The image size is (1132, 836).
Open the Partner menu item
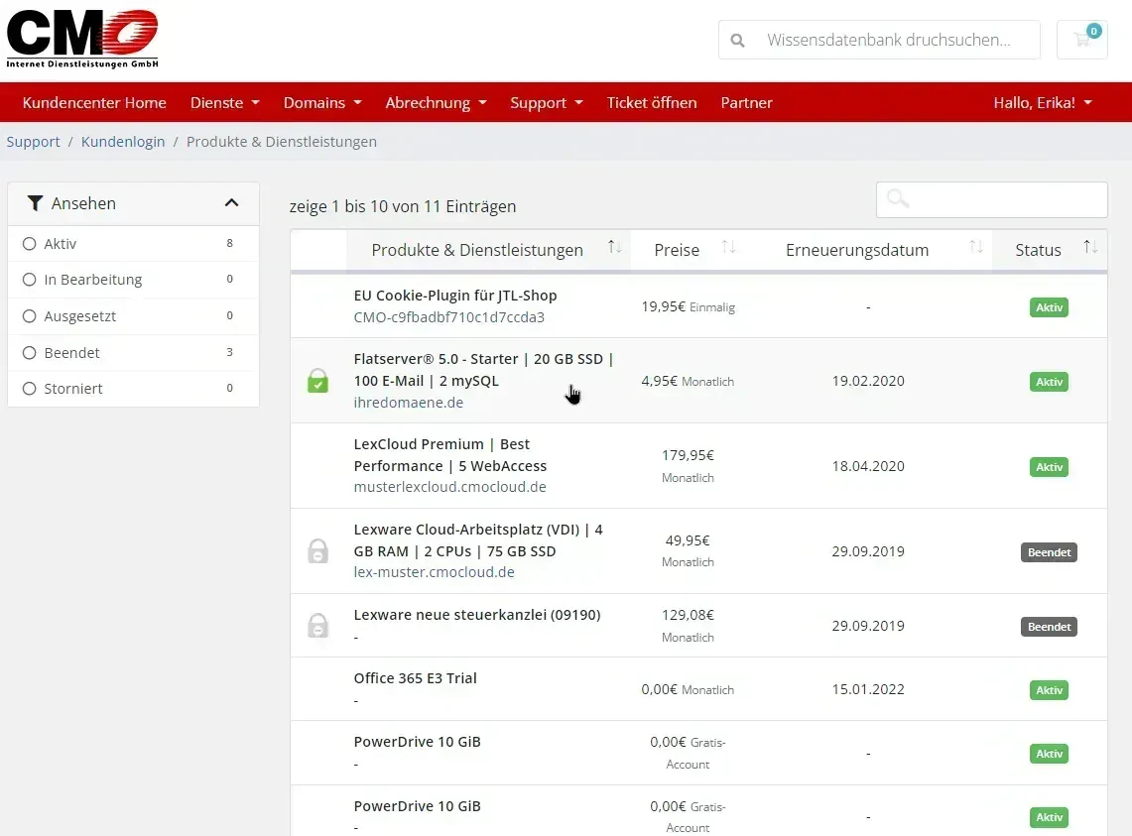(746, 102)
